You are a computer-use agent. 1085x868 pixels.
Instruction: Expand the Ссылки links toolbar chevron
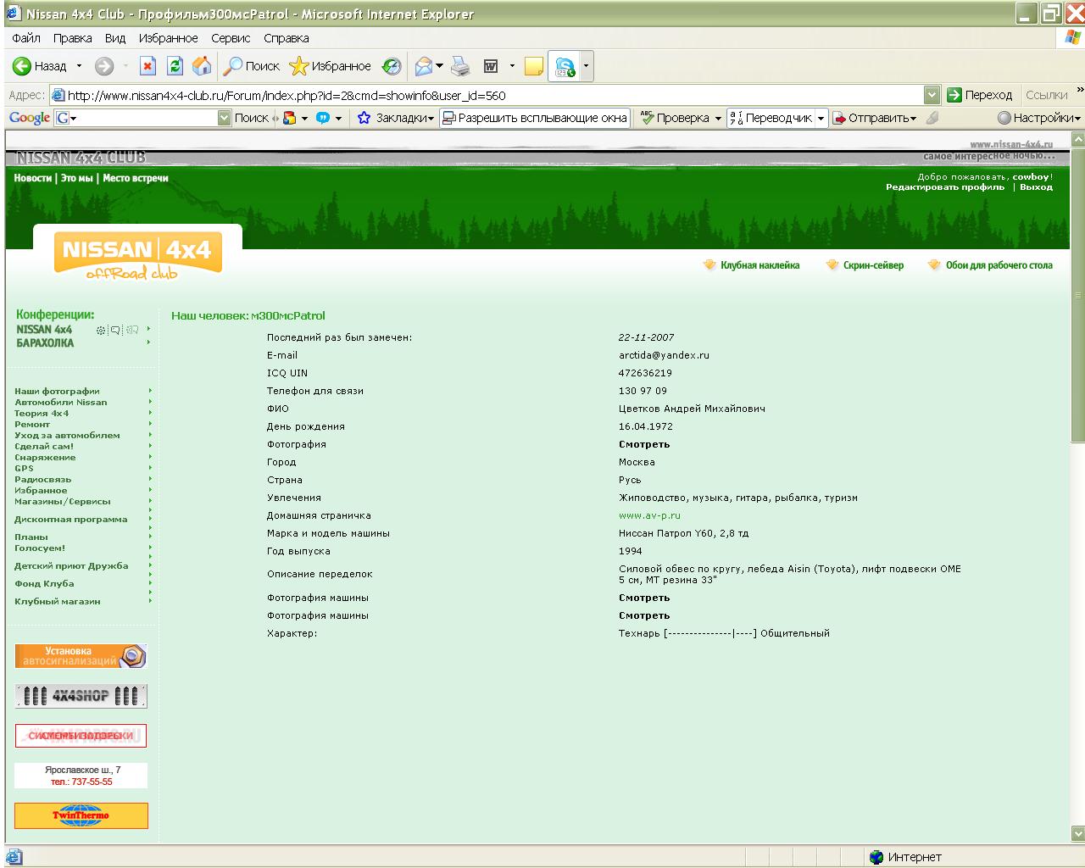(x=1080, y=91)
